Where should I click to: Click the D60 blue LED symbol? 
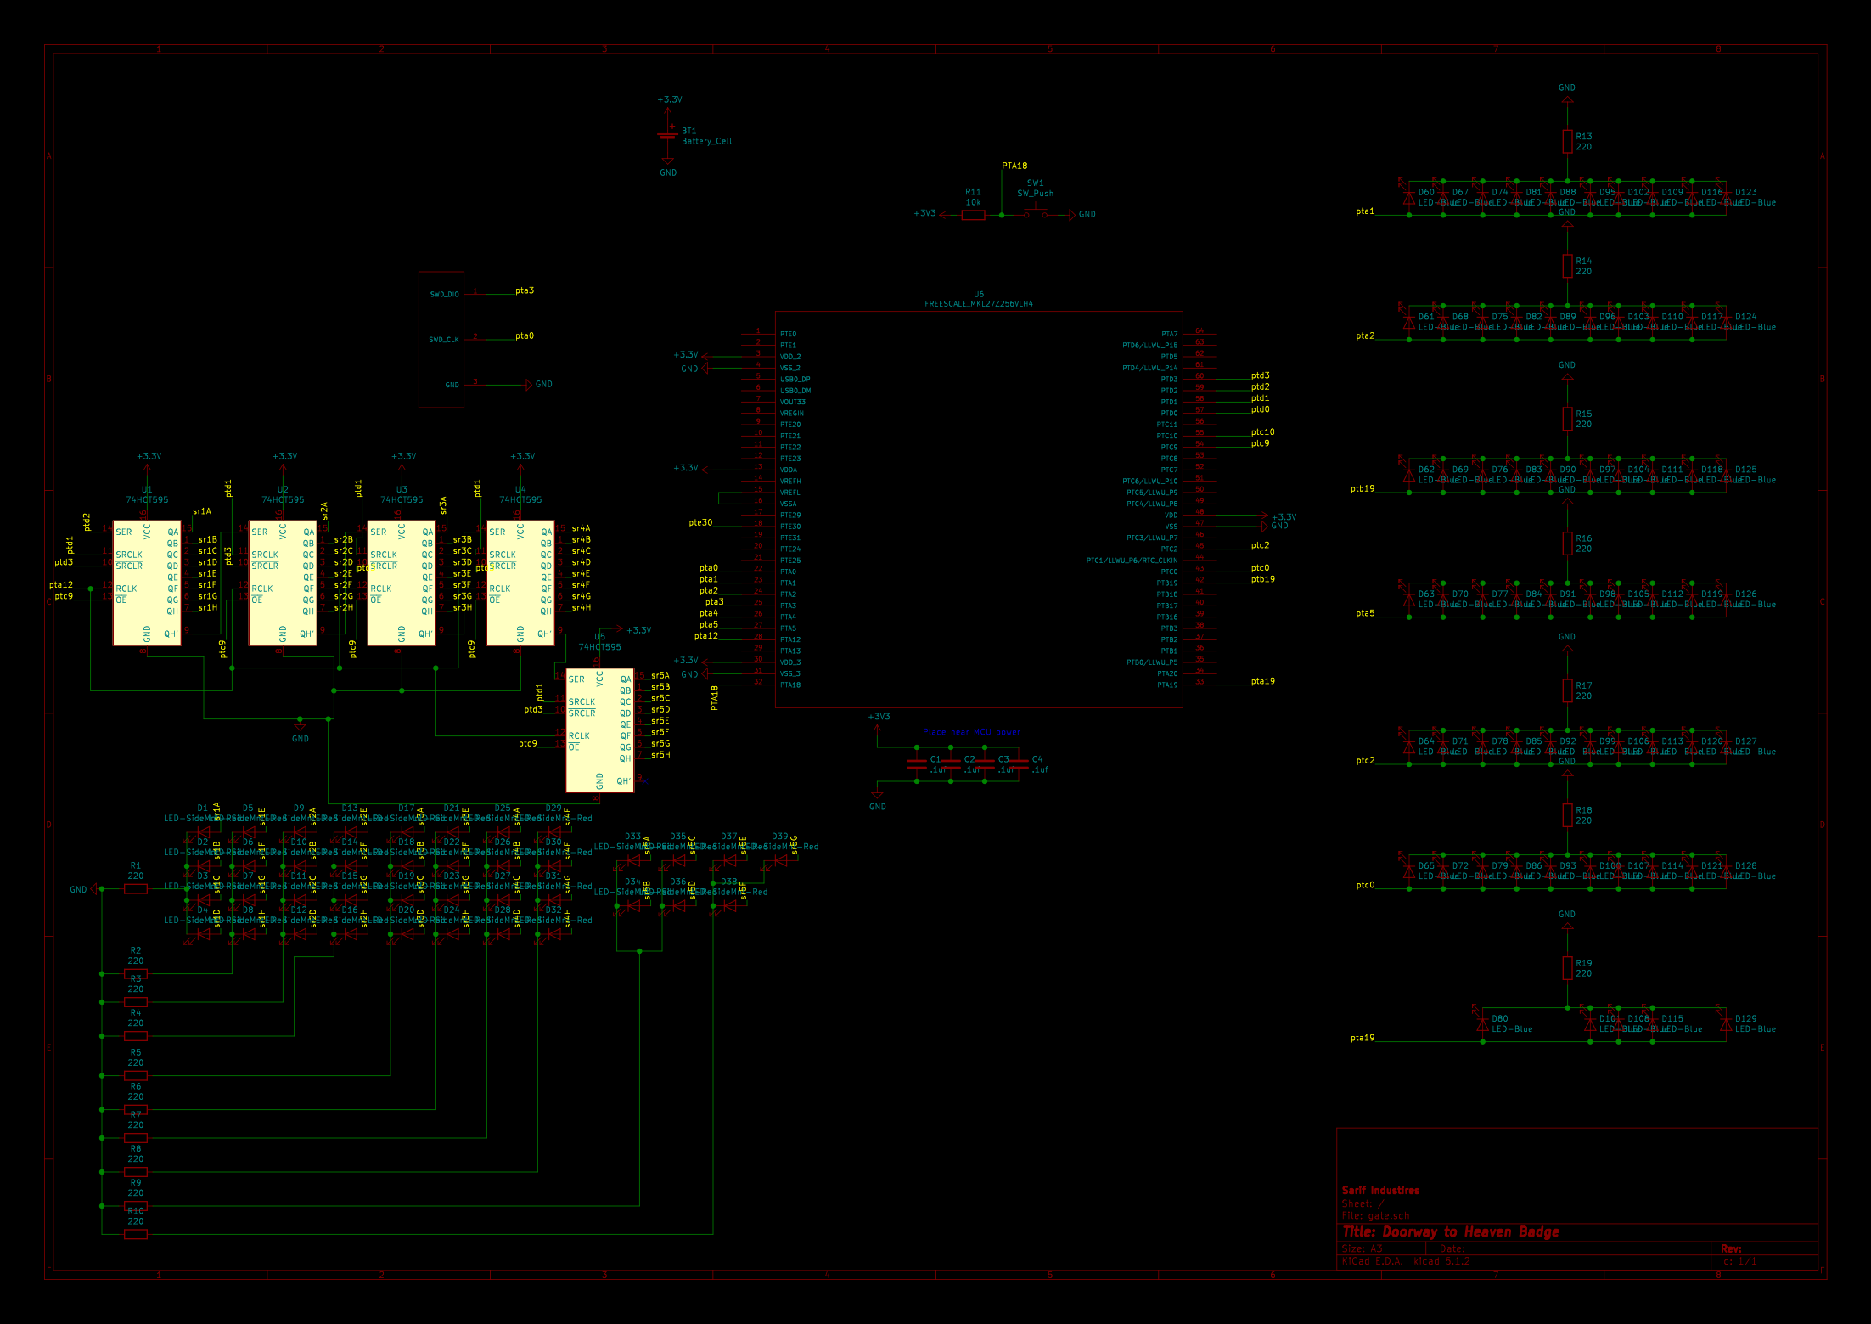(x=1409, y=198)
